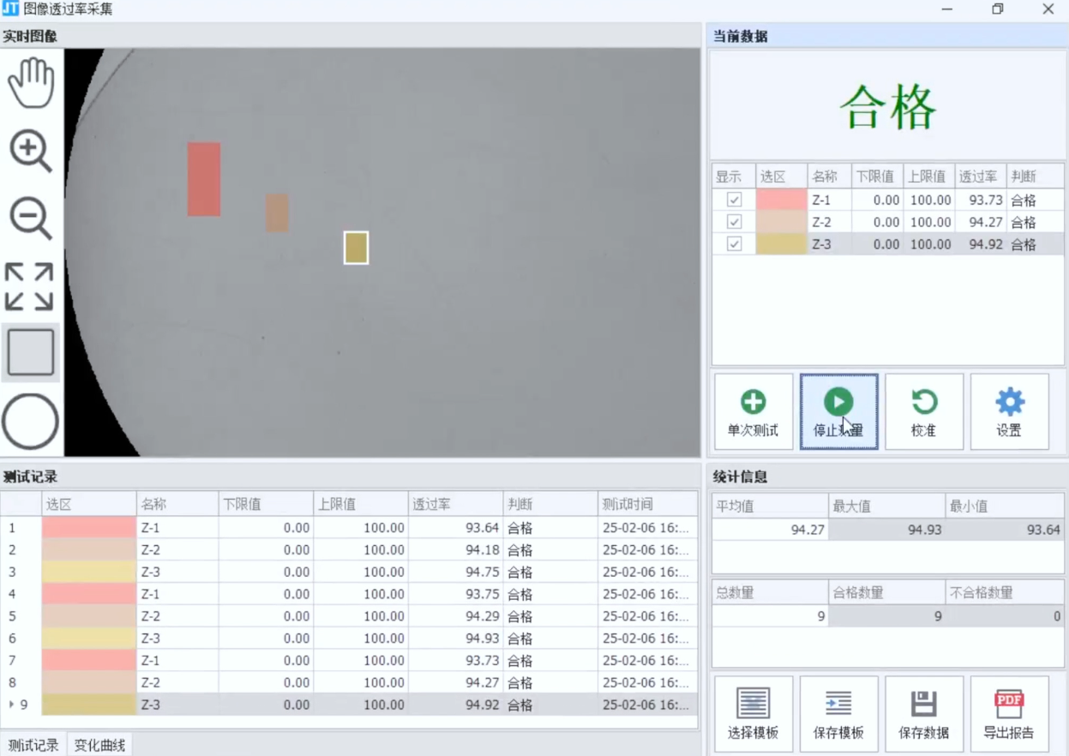Select the circle region tool

[31, 422]
